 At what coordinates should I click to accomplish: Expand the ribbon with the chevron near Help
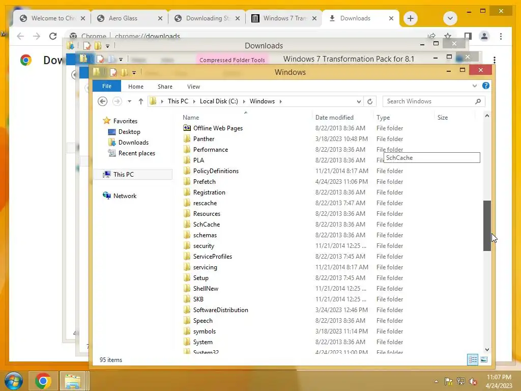tap(475, 86)
